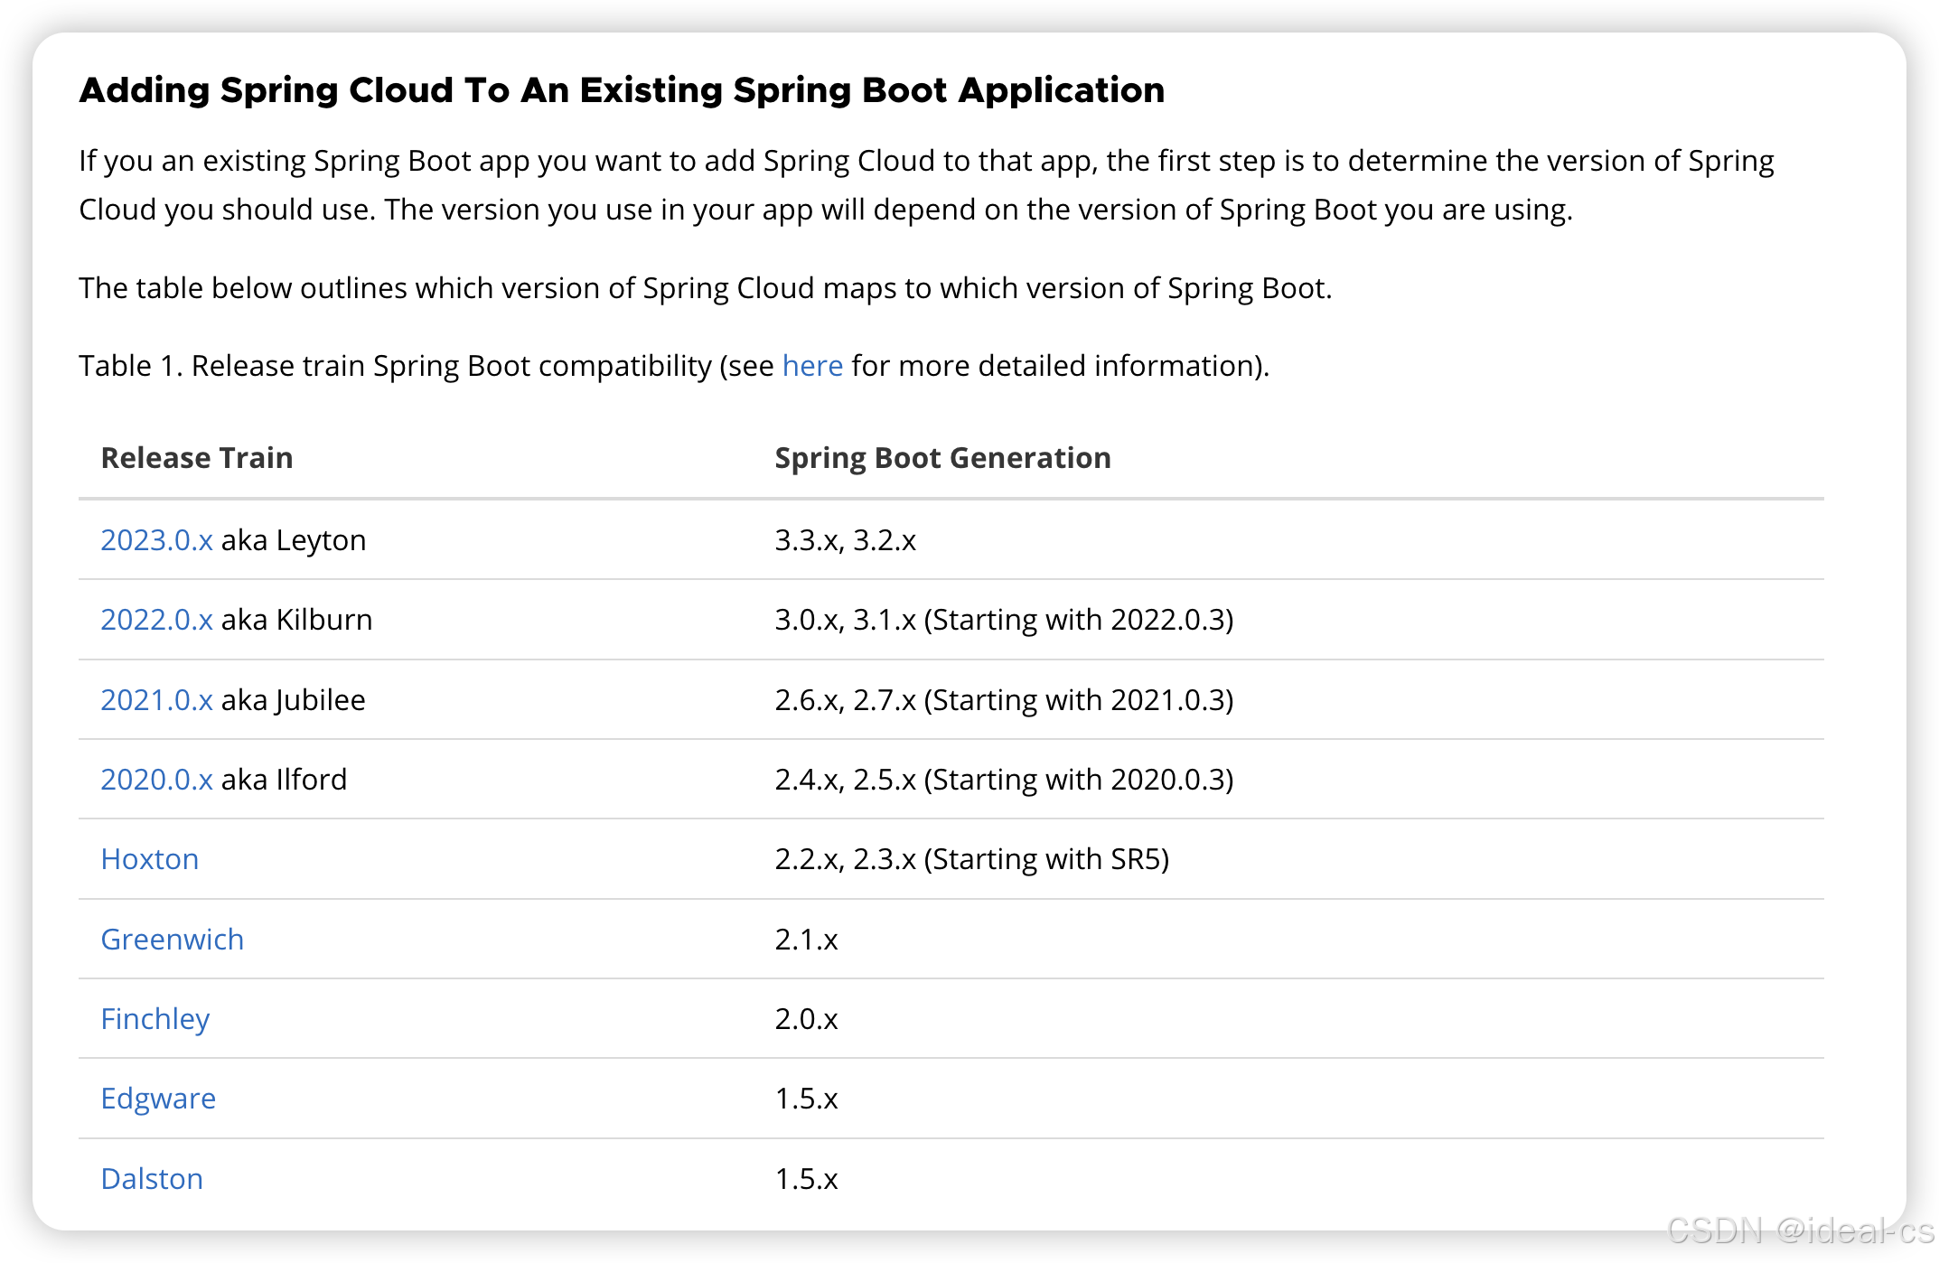This screenshot has height=1263, width=1939.
Task: Open the 2023.0.x release train link
Action: coord(156,540)
